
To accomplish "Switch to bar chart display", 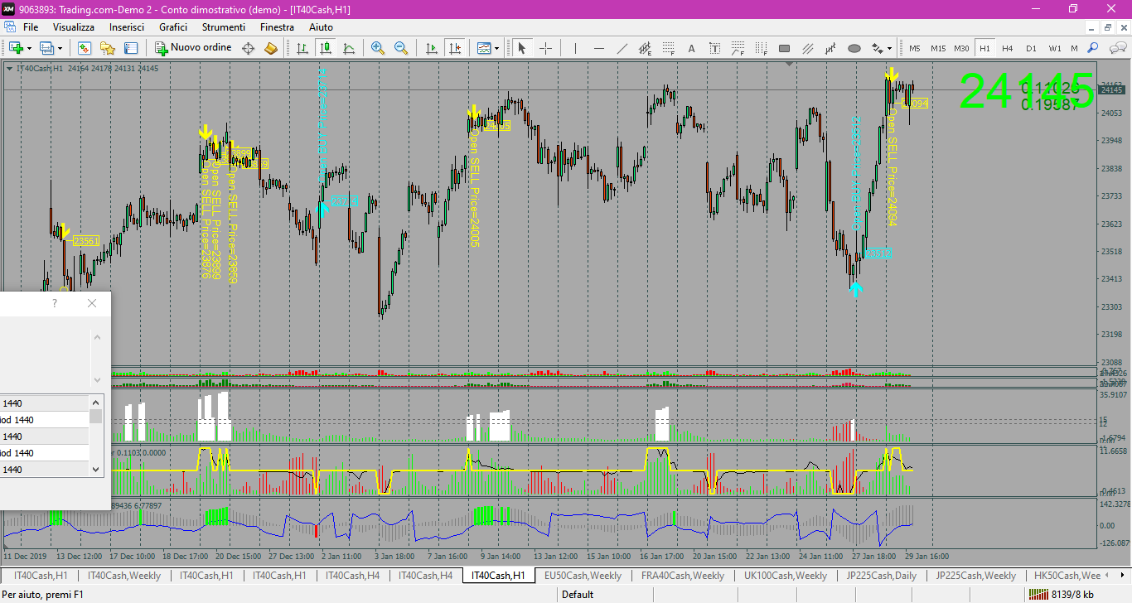I will 302,48.
